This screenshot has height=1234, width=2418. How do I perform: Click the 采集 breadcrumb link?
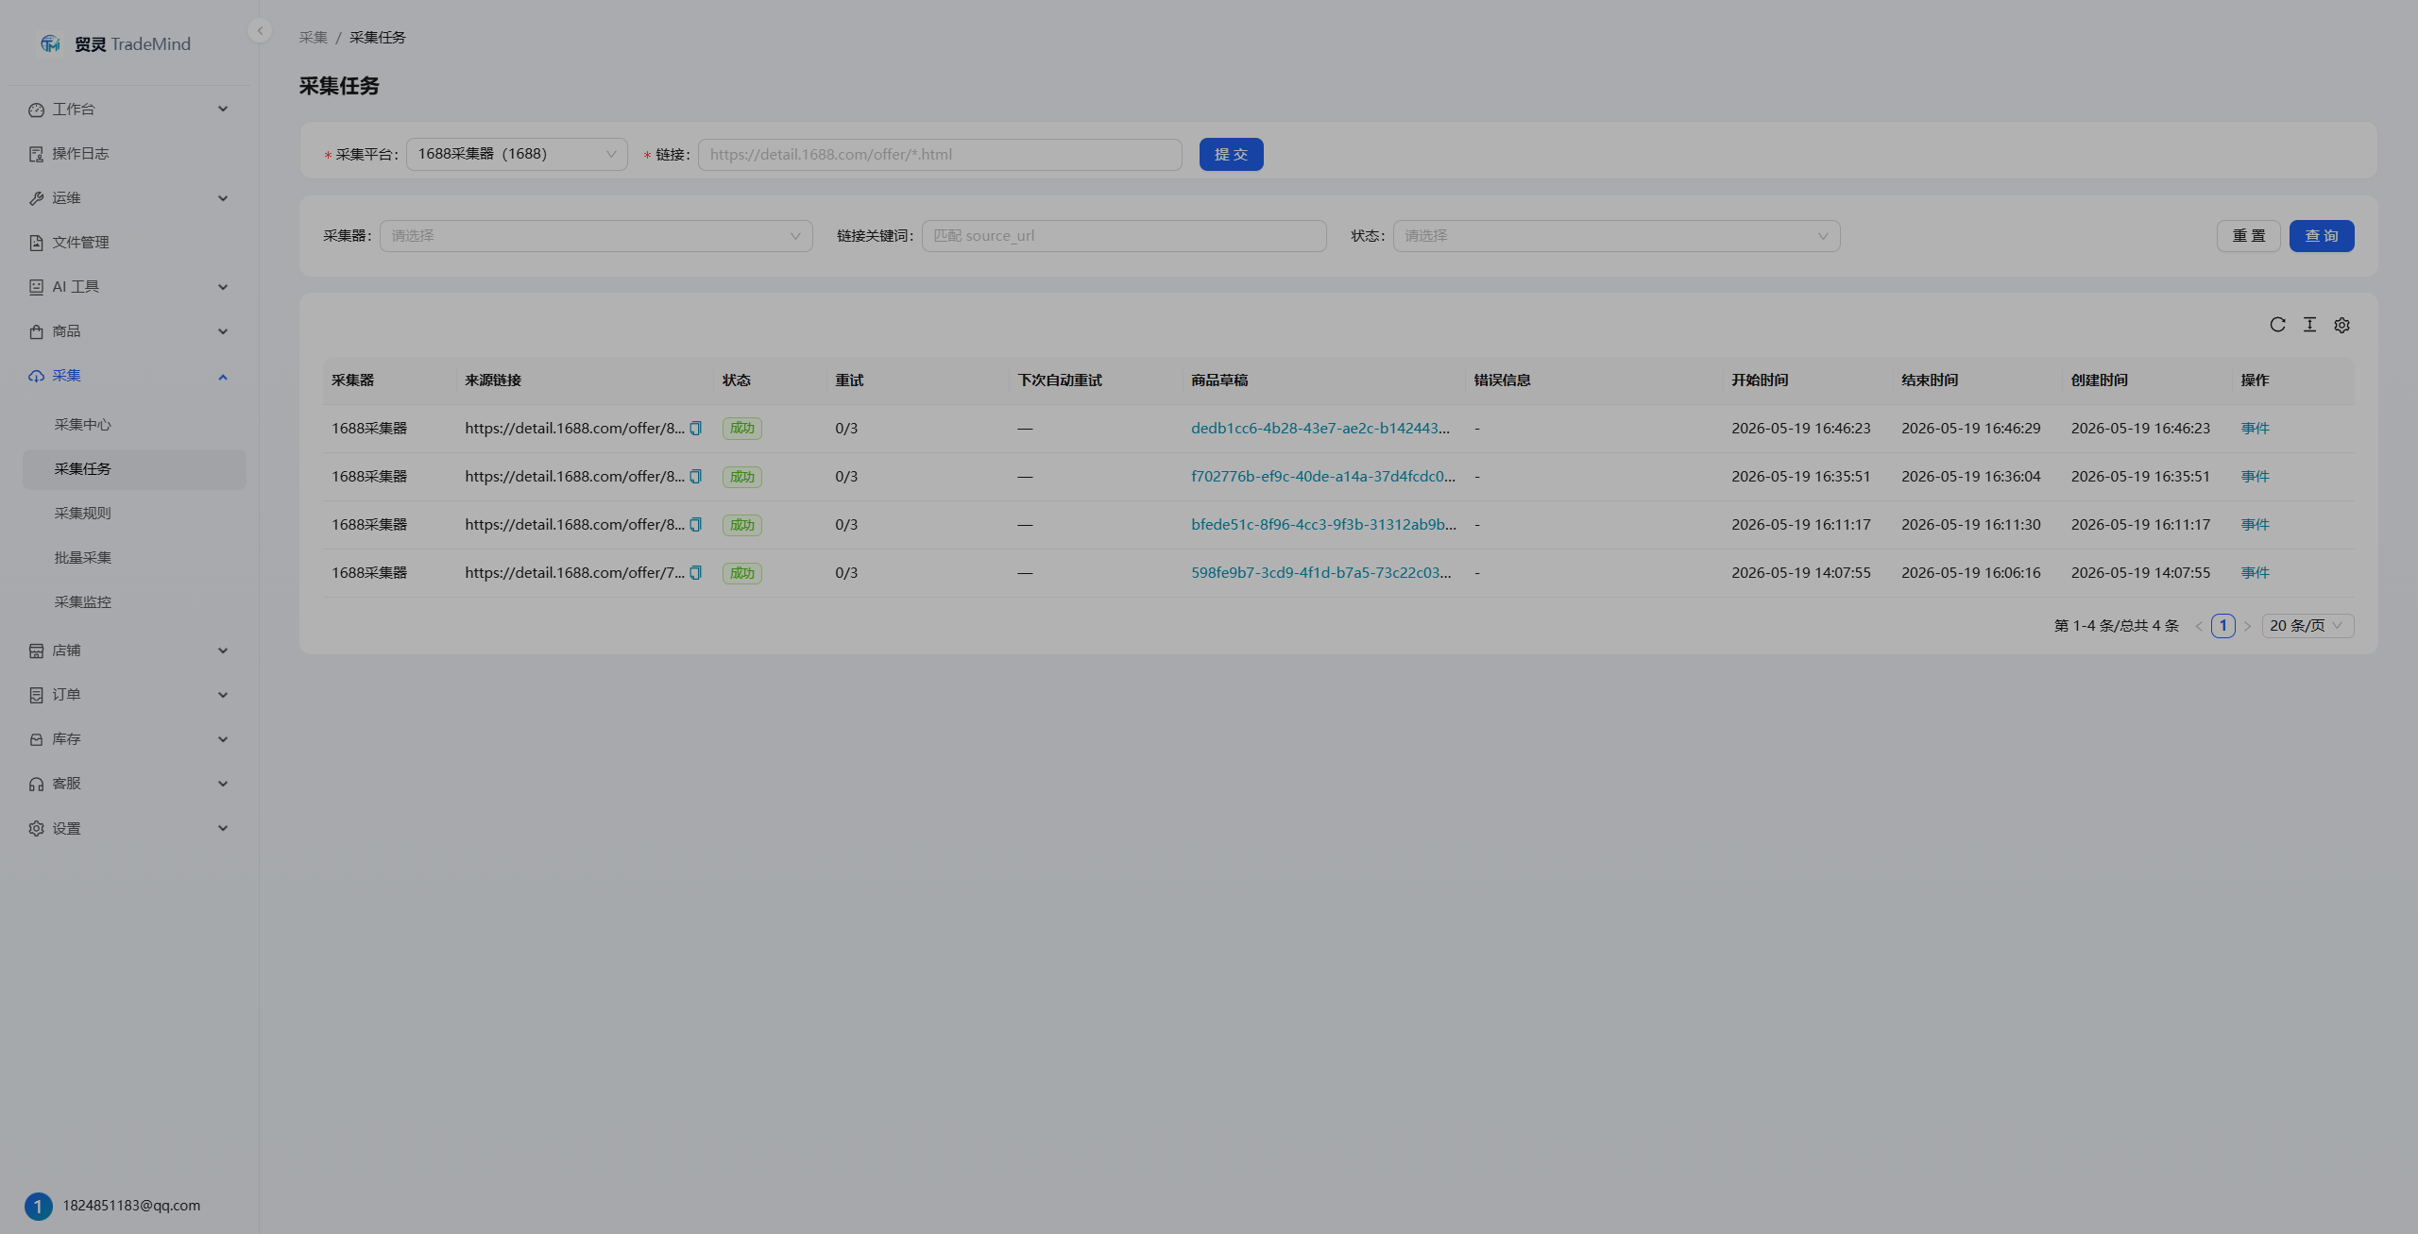pos(314,38)
